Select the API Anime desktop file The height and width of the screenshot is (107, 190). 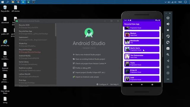(15, 9)
